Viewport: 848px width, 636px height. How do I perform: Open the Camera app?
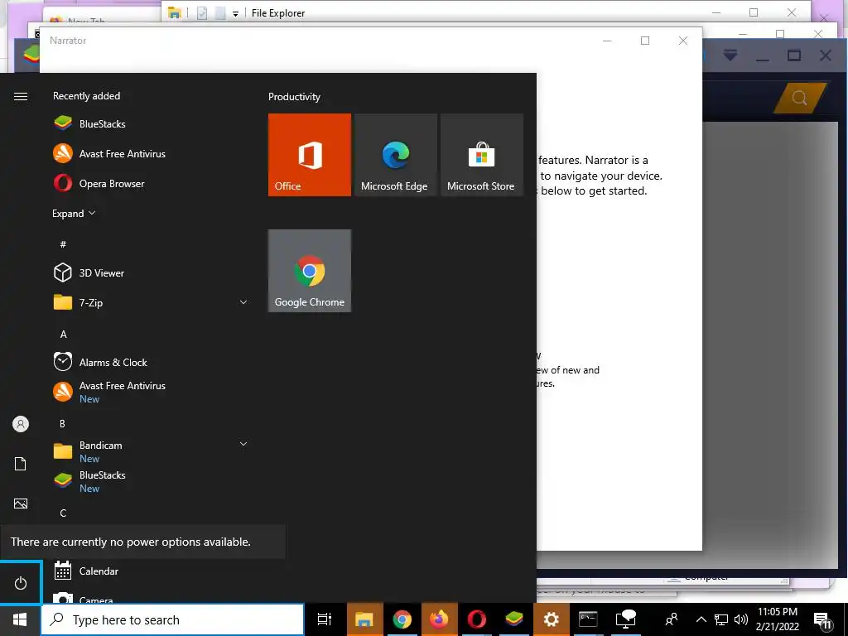pos(152,596)
